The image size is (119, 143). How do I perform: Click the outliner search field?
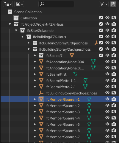pos(56,4)
